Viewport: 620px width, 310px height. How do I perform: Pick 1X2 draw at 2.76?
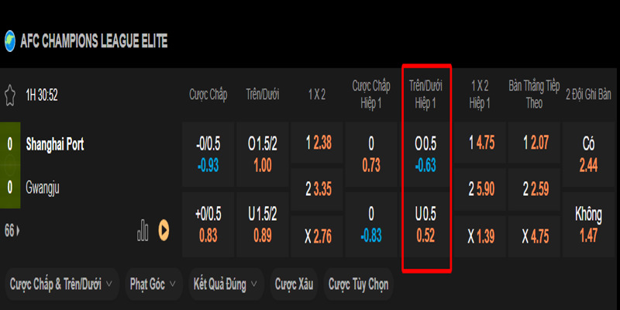click(x=317, y=236)
